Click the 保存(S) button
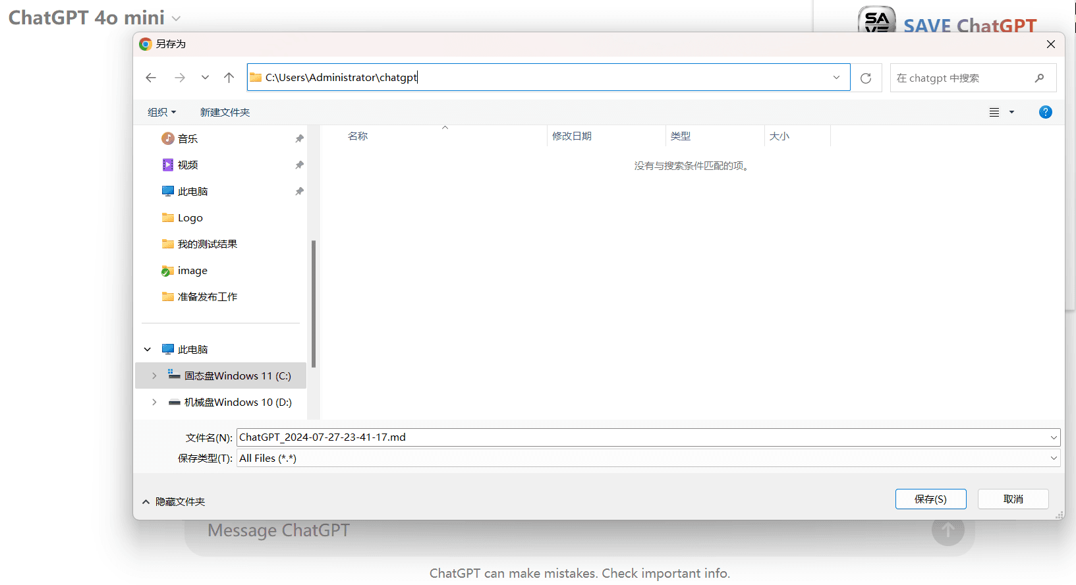Image resolution: width=1076 pixels, height=585 pixels. pos(930,499)
